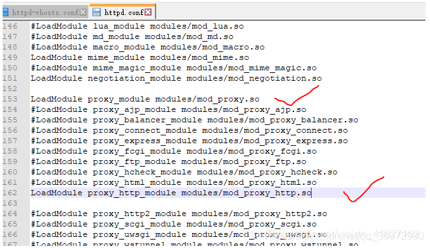Switch to the httpd-vhosts.conf tab
Viewport: 430px width, 248px height.
46,12
